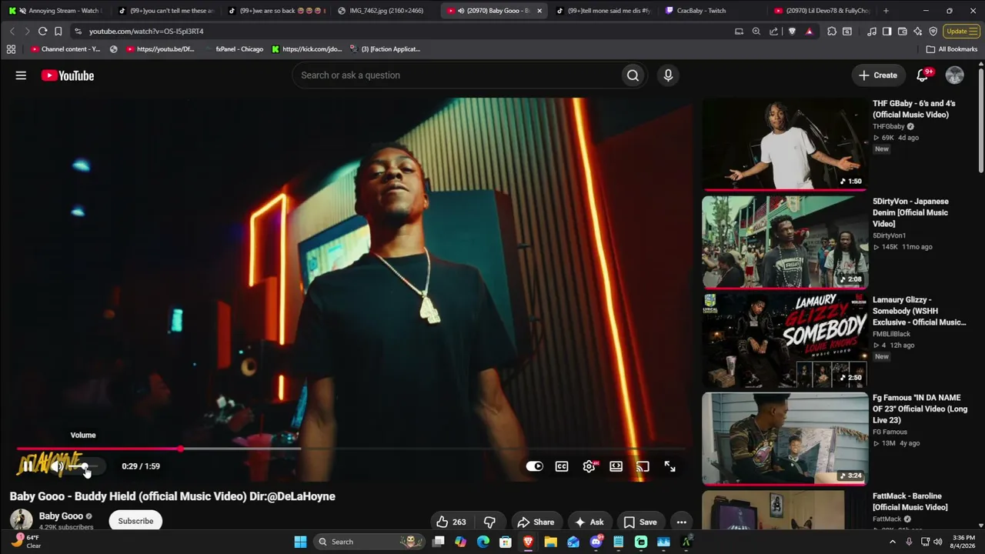Reload the page with the refresh icon

pyautogui.click(x=42, y=32)
